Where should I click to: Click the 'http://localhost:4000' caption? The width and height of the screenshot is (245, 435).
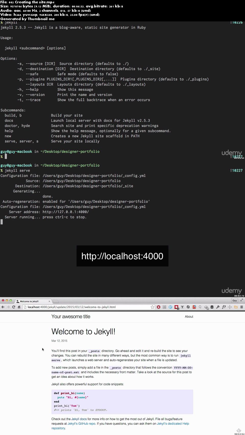[122, 256]
